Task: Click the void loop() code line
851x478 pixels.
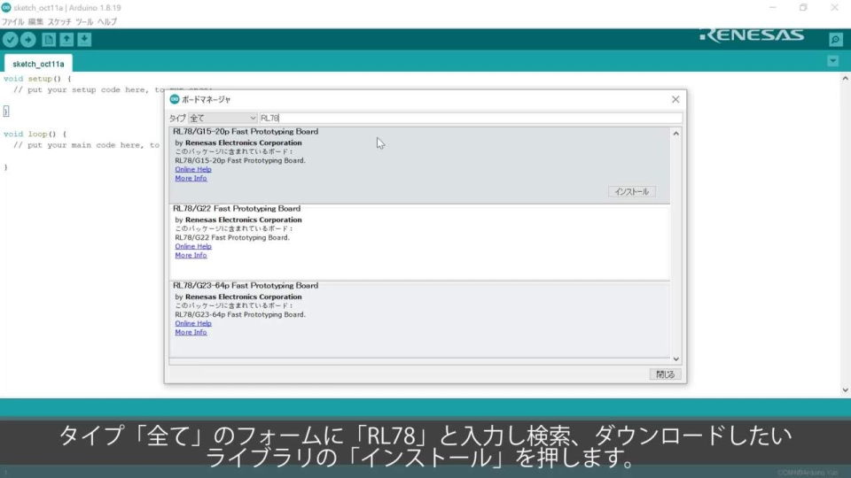Action: tap(35, 134)
